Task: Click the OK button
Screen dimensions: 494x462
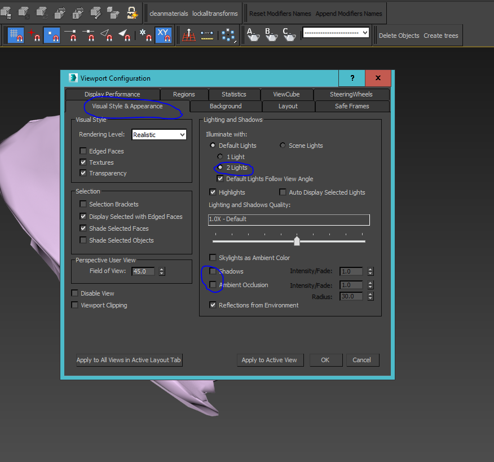Action: (x=325, y=360)
